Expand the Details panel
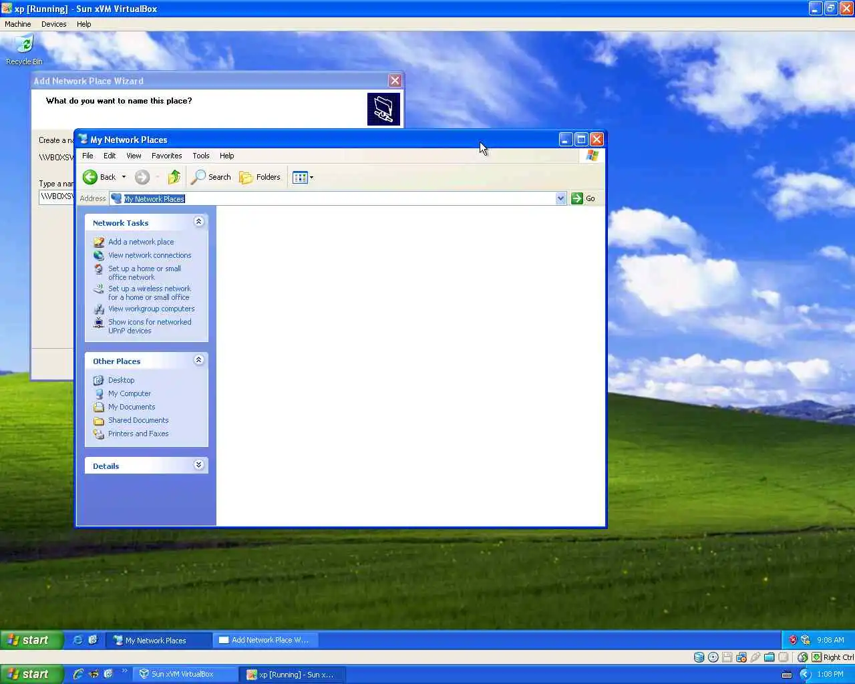855x684 pixels. click(198, 465)
